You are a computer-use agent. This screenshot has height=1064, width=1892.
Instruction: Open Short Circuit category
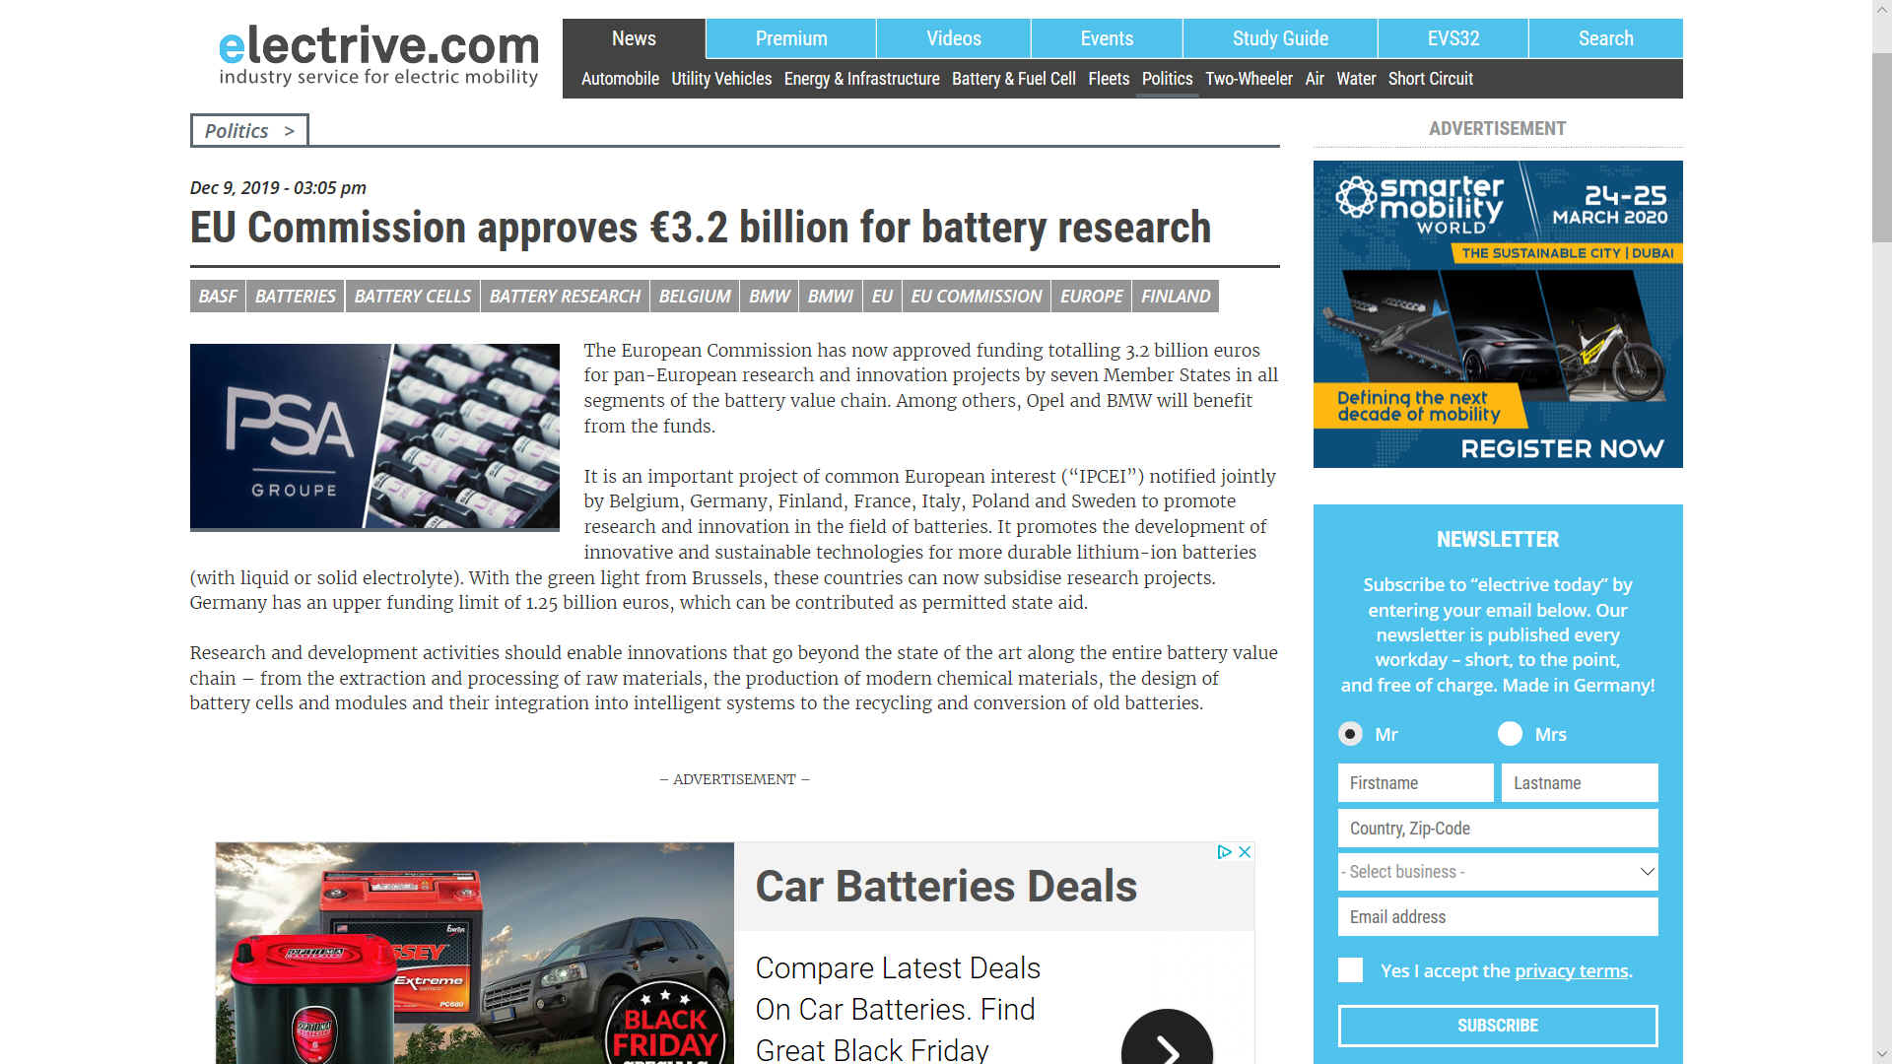coord(1431,79)
